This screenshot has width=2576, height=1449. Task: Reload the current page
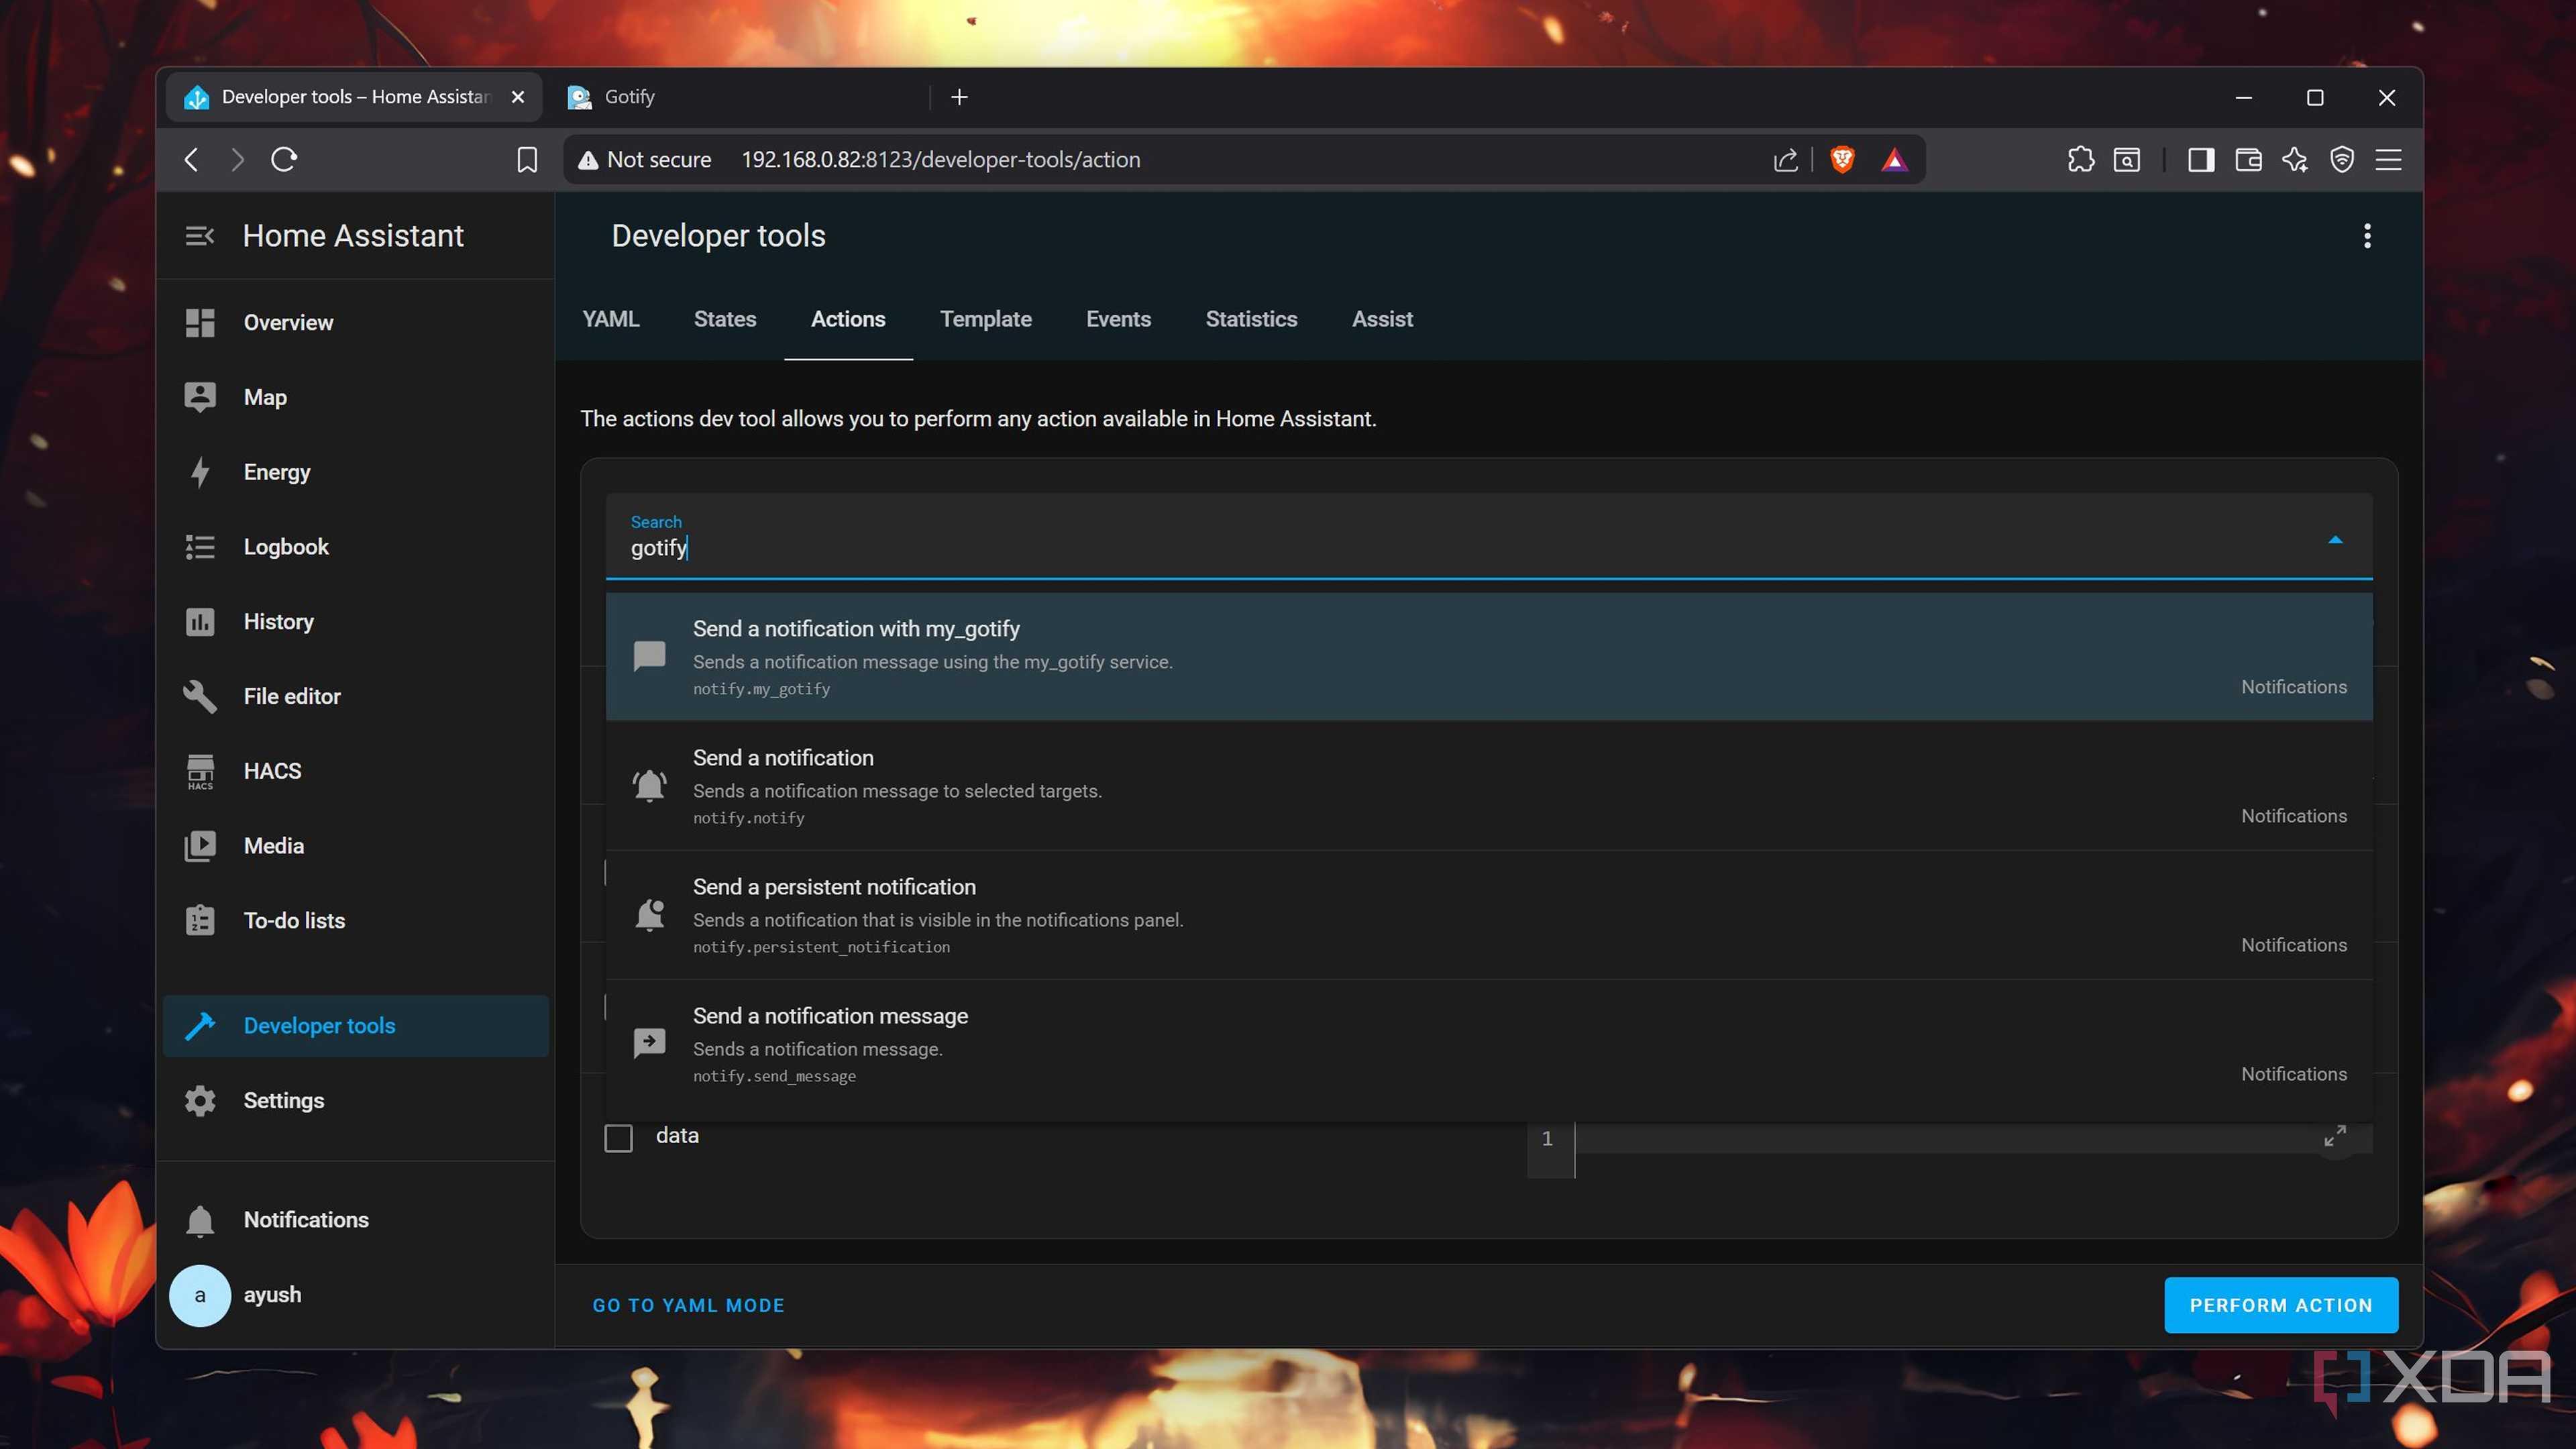(x=284, y=160)
